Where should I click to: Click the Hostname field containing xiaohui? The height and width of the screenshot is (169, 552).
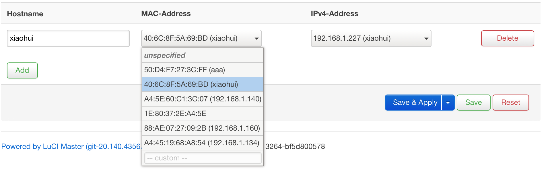[68, 38]
